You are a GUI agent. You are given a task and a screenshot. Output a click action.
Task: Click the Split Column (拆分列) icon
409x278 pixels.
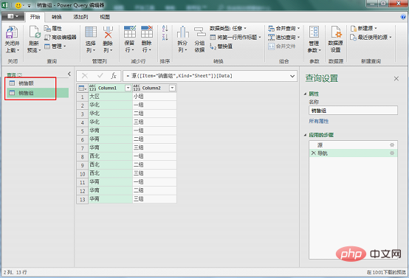[182, 32]
